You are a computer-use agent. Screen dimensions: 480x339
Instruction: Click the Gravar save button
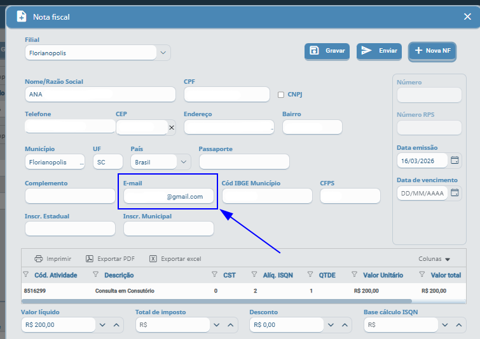coord(327,51)
